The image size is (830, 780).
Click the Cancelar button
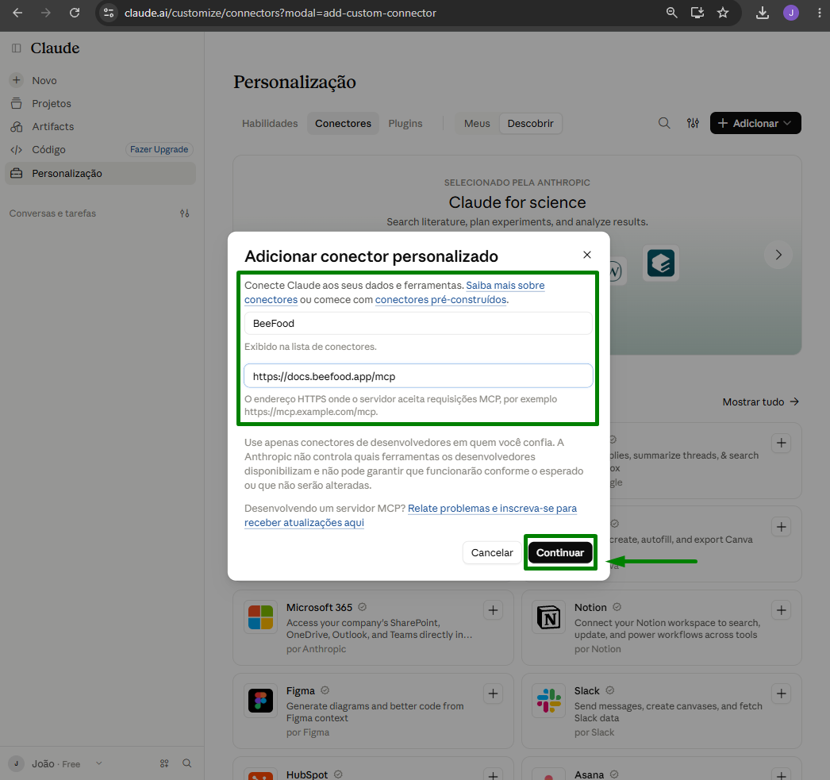tap(492, 552)
